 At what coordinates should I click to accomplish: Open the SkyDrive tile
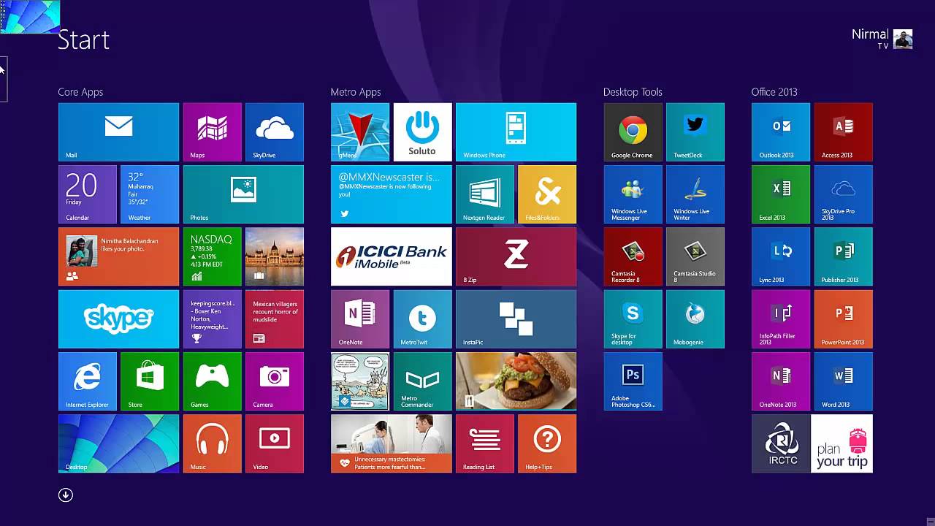click(x=275, y=132)
